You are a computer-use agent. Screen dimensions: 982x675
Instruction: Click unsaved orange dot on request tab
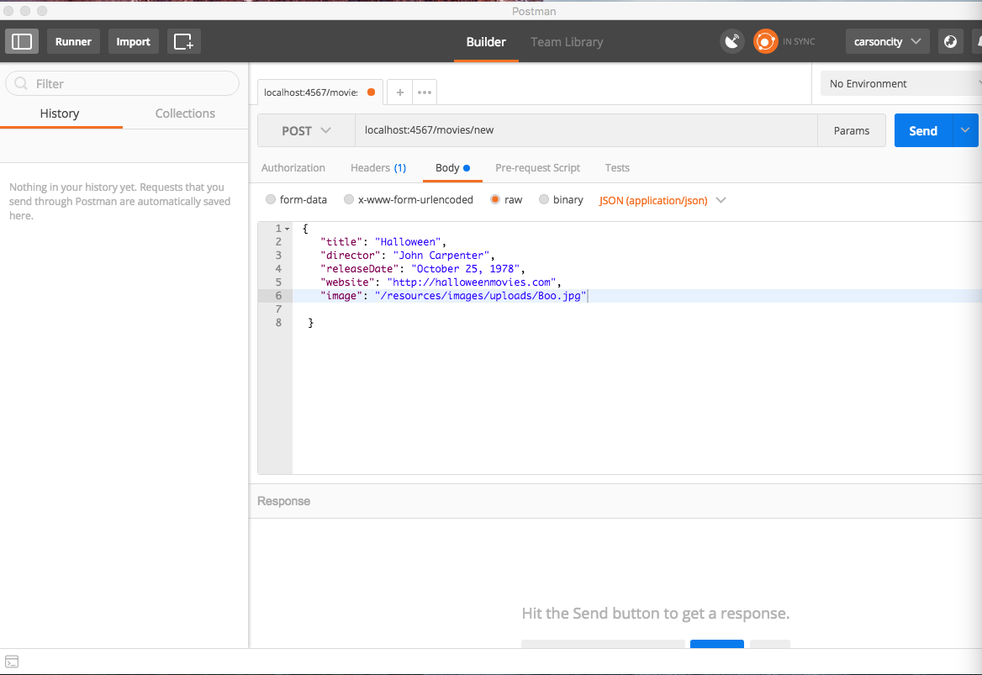[371, 92]
